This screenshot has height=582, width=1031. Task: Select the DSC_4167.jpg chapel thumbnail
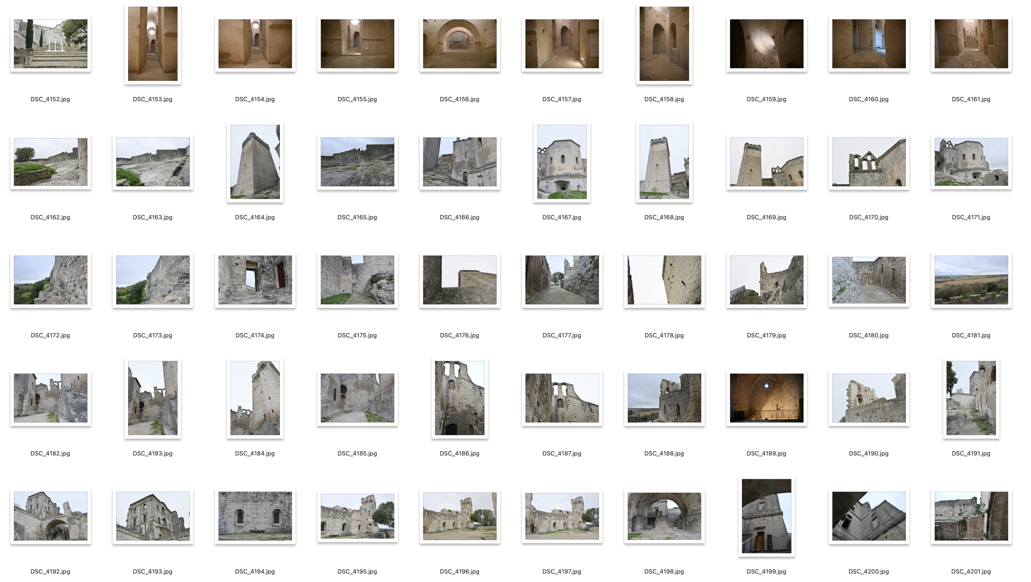[x=562, y=162]
